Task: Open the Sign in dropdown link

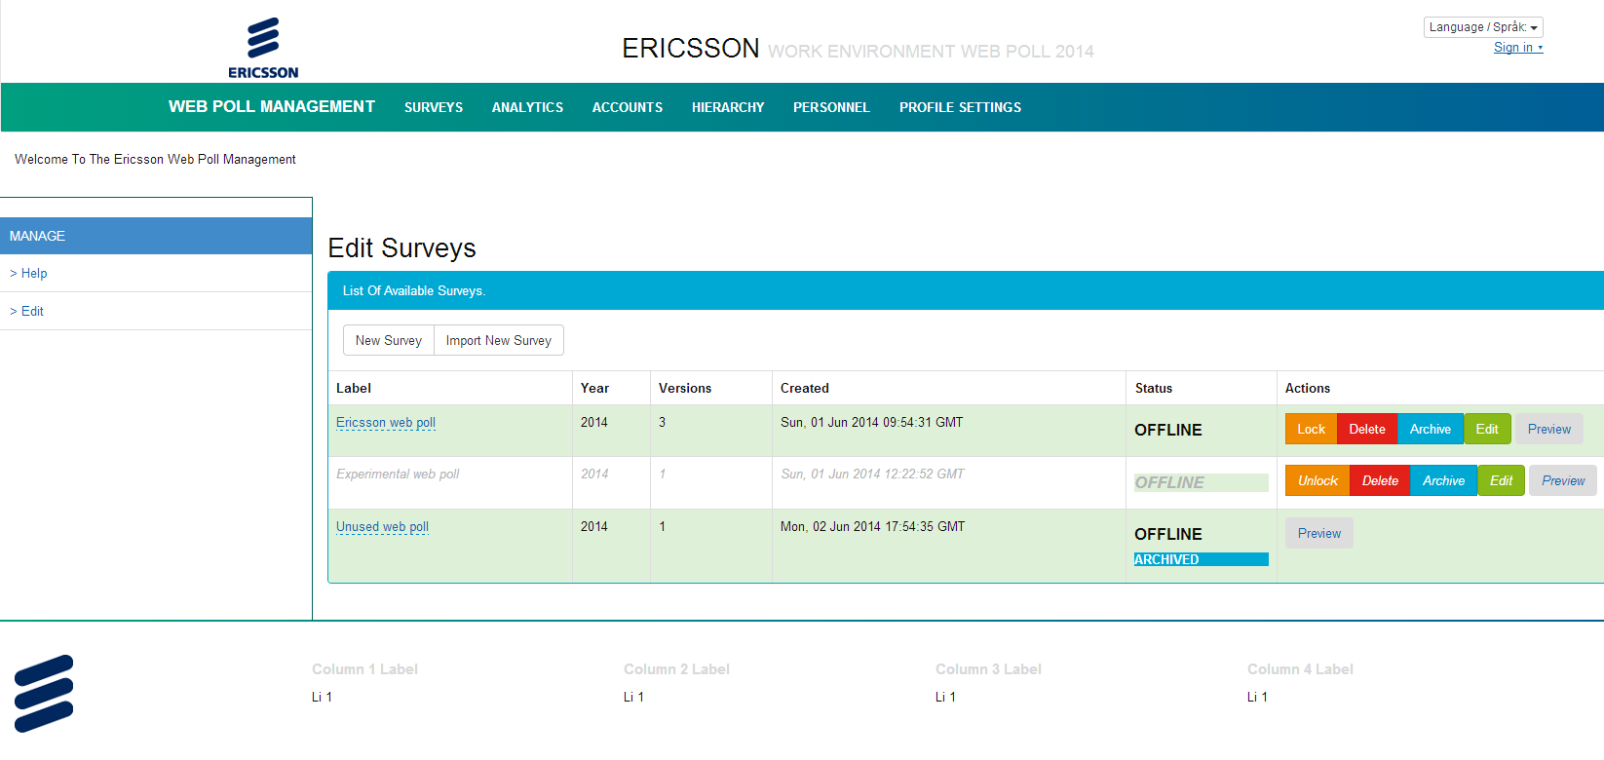Action: pyautogui.click(x=1518, y=48)
